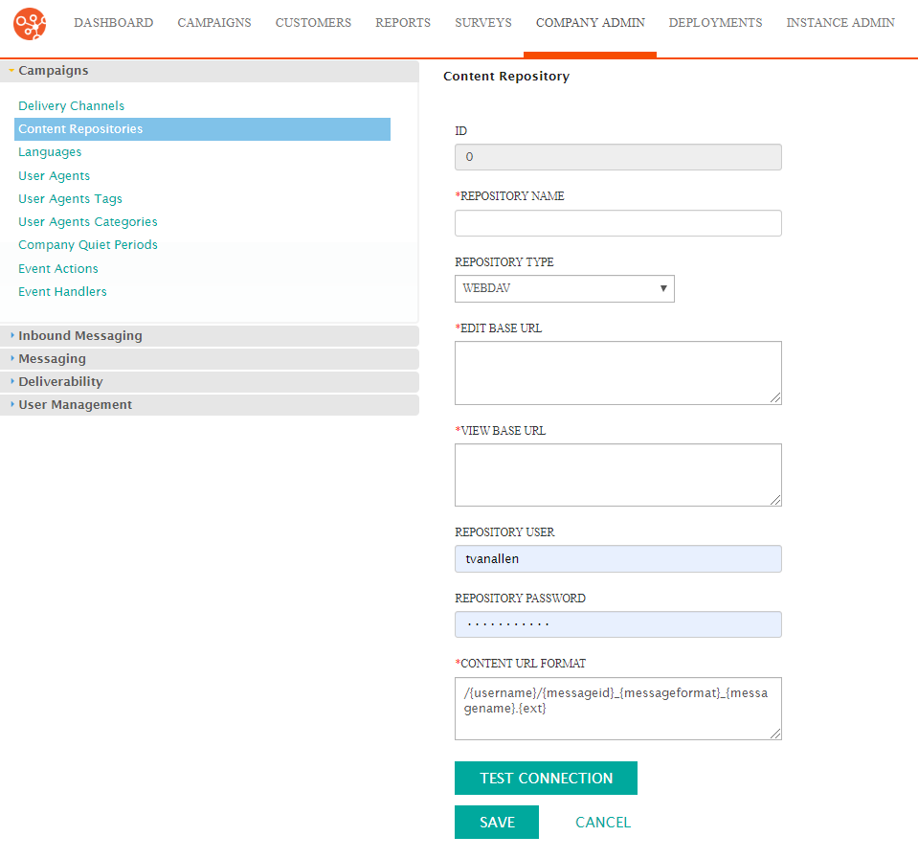Screen dimensions: 918x859
Task: Click the Test Connection button
Action: [x=546, y=779]
